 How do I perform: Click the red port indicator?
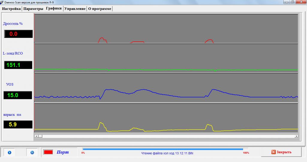point(48,152)
